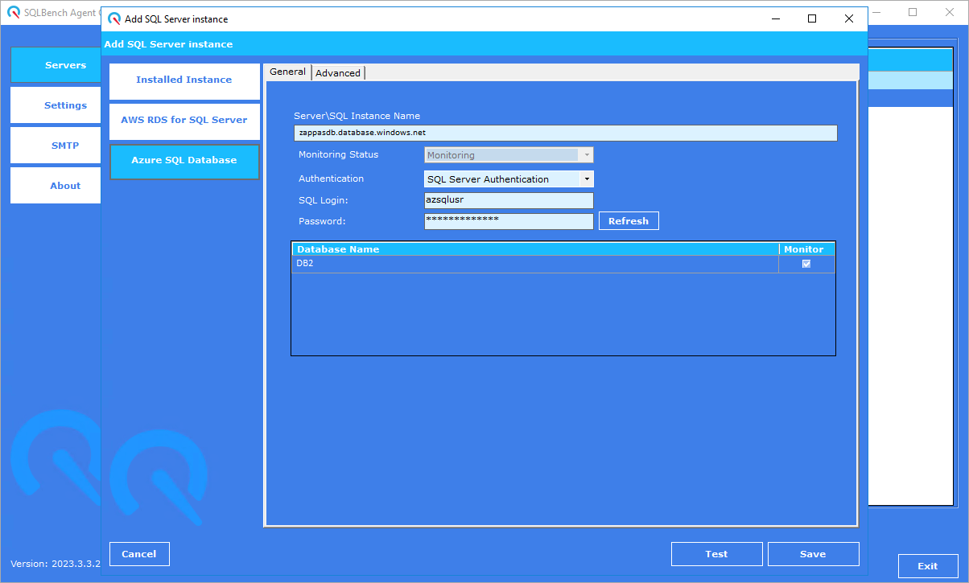Open the SMTP section in the main window
The image size is (969, 583).
[56, 146]
